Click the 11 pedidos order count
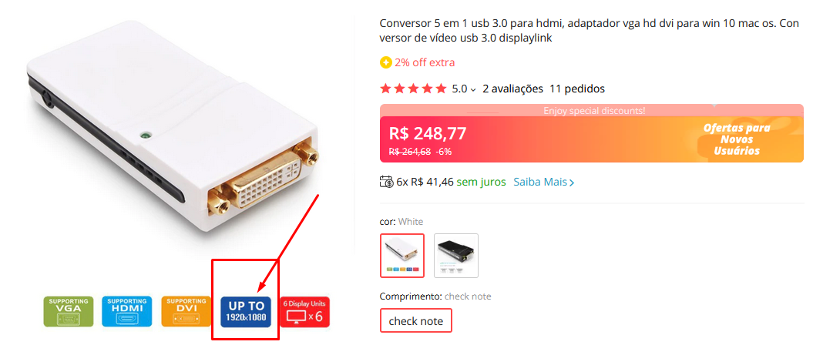 tap(577, 89)
